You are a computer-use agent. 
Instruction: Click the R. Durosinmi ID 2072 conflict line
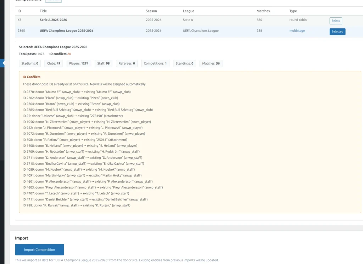pos(84,134)
